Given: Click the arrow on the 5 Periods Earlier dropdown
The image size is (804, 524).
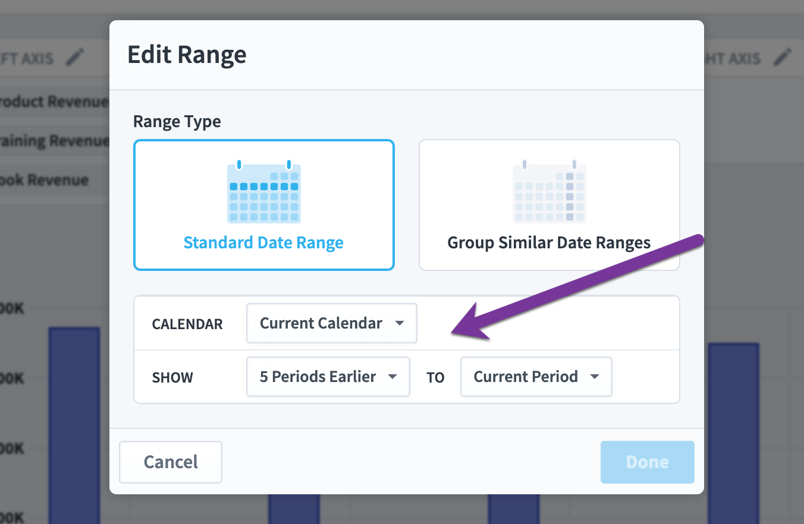Looking at the screenshot, I should click(x=392, y=377).
